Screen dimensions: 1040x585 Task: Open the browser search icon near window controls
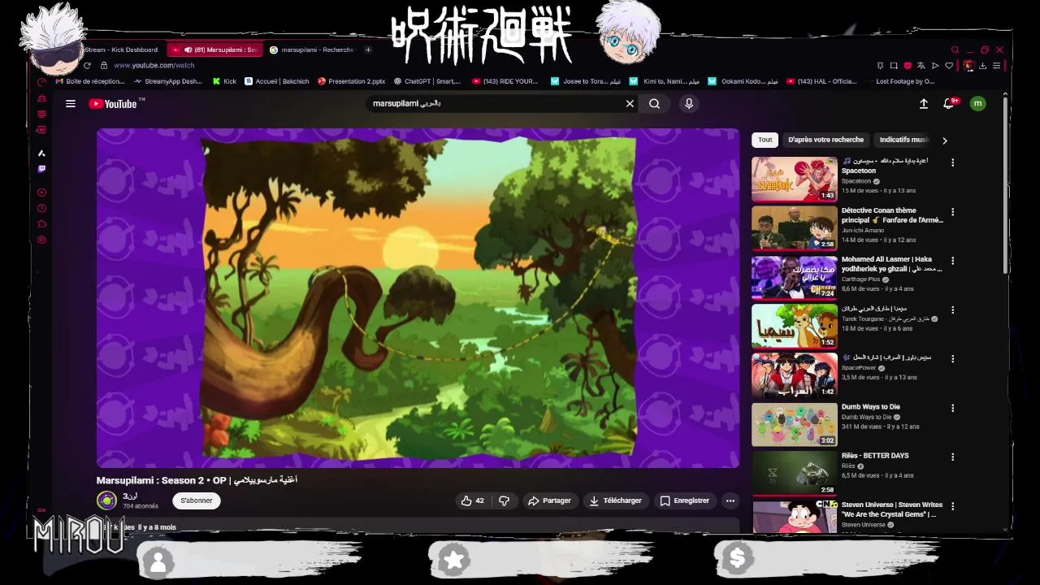click(x=955, y=50)
